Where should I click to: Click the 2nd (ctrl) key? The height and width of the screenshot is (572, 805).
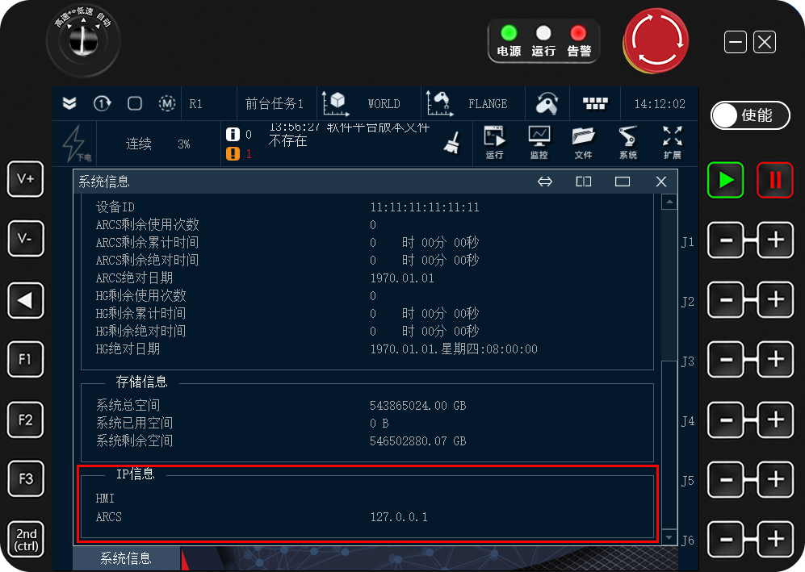[x=26, y=539]
